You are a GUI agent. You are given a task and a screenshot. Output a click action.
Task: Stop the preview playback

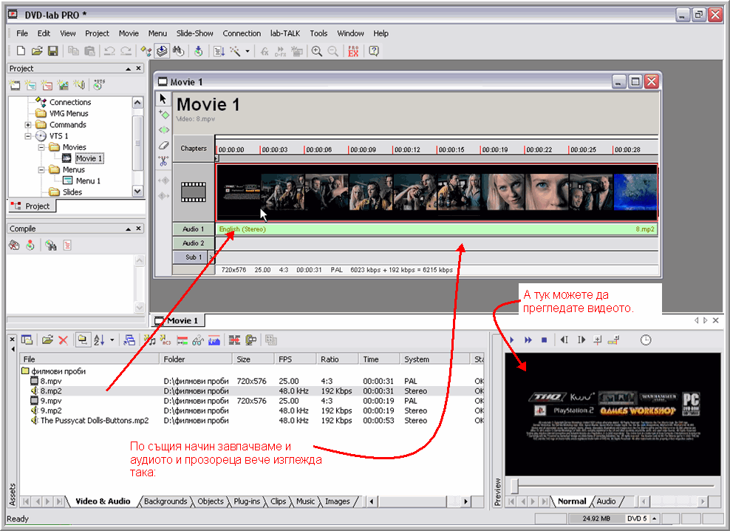544,340
